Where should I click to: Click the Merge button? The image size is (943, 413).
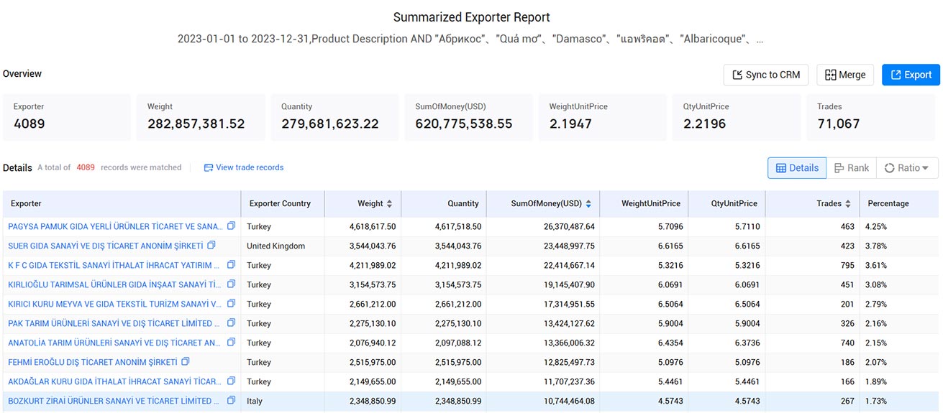(845, 75)
